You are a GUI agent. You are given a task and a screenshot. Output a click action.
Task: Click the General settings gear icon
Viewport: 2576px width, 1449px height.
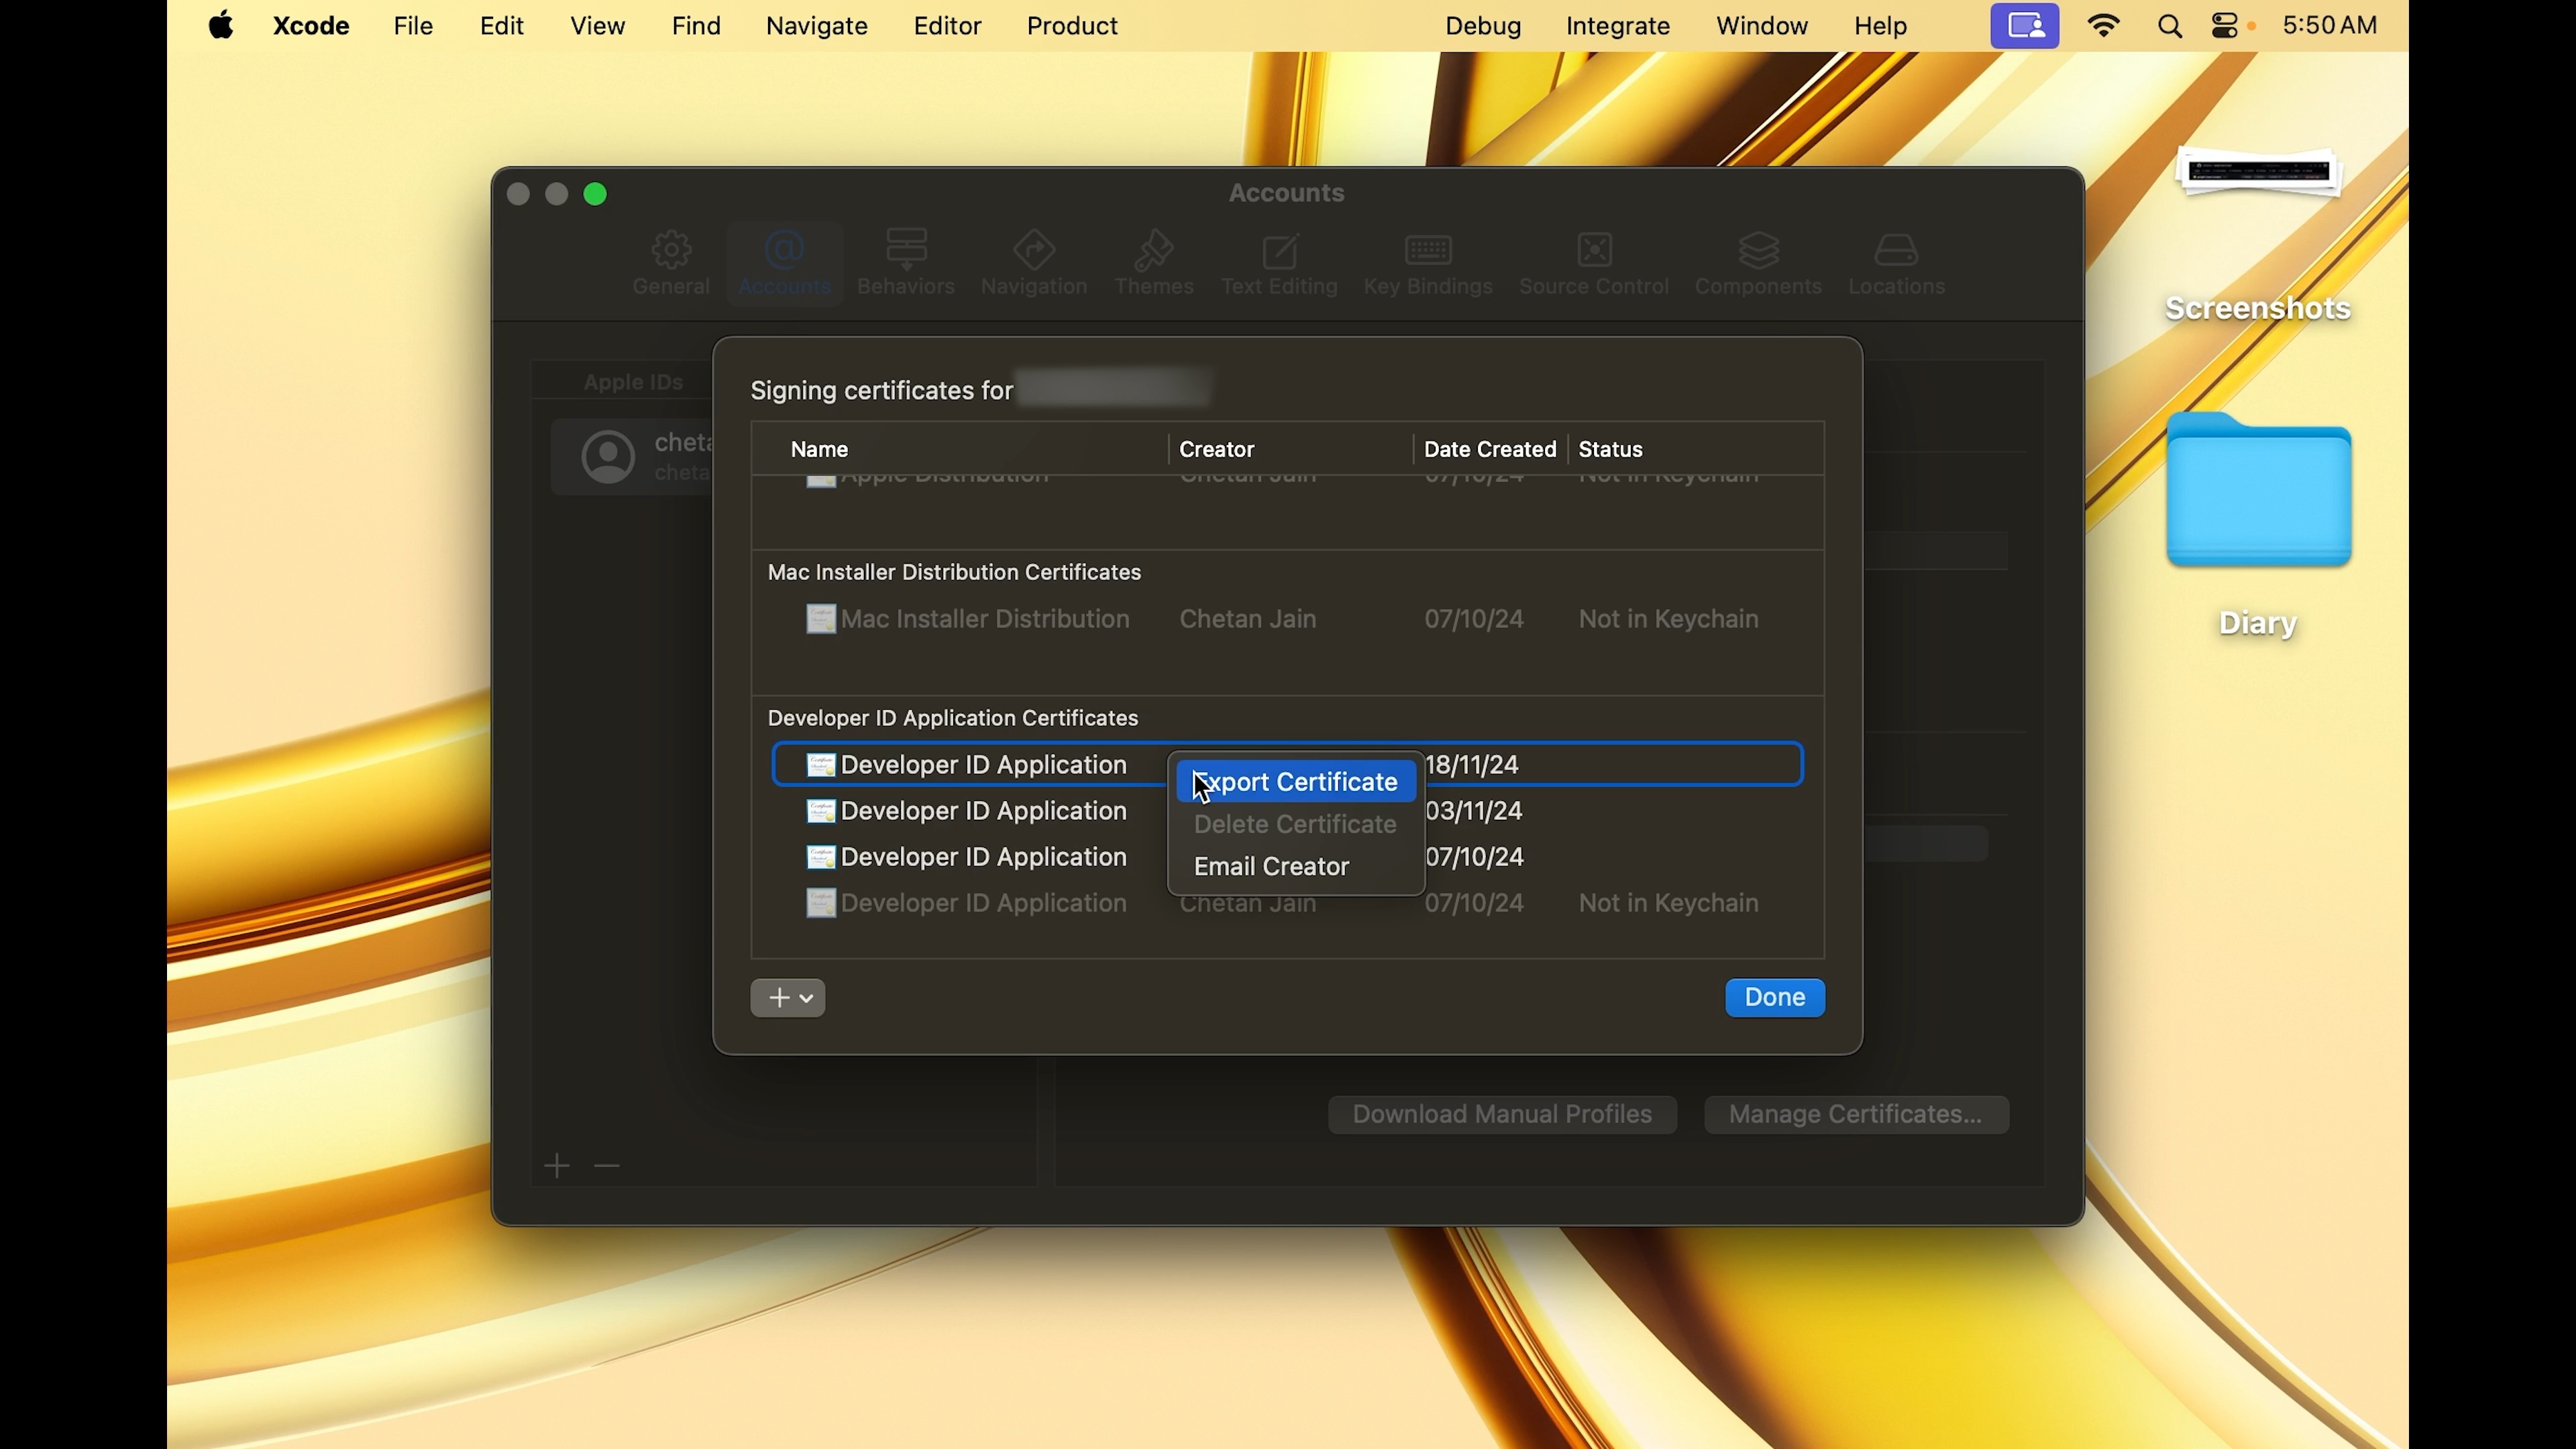coord(671,251)
